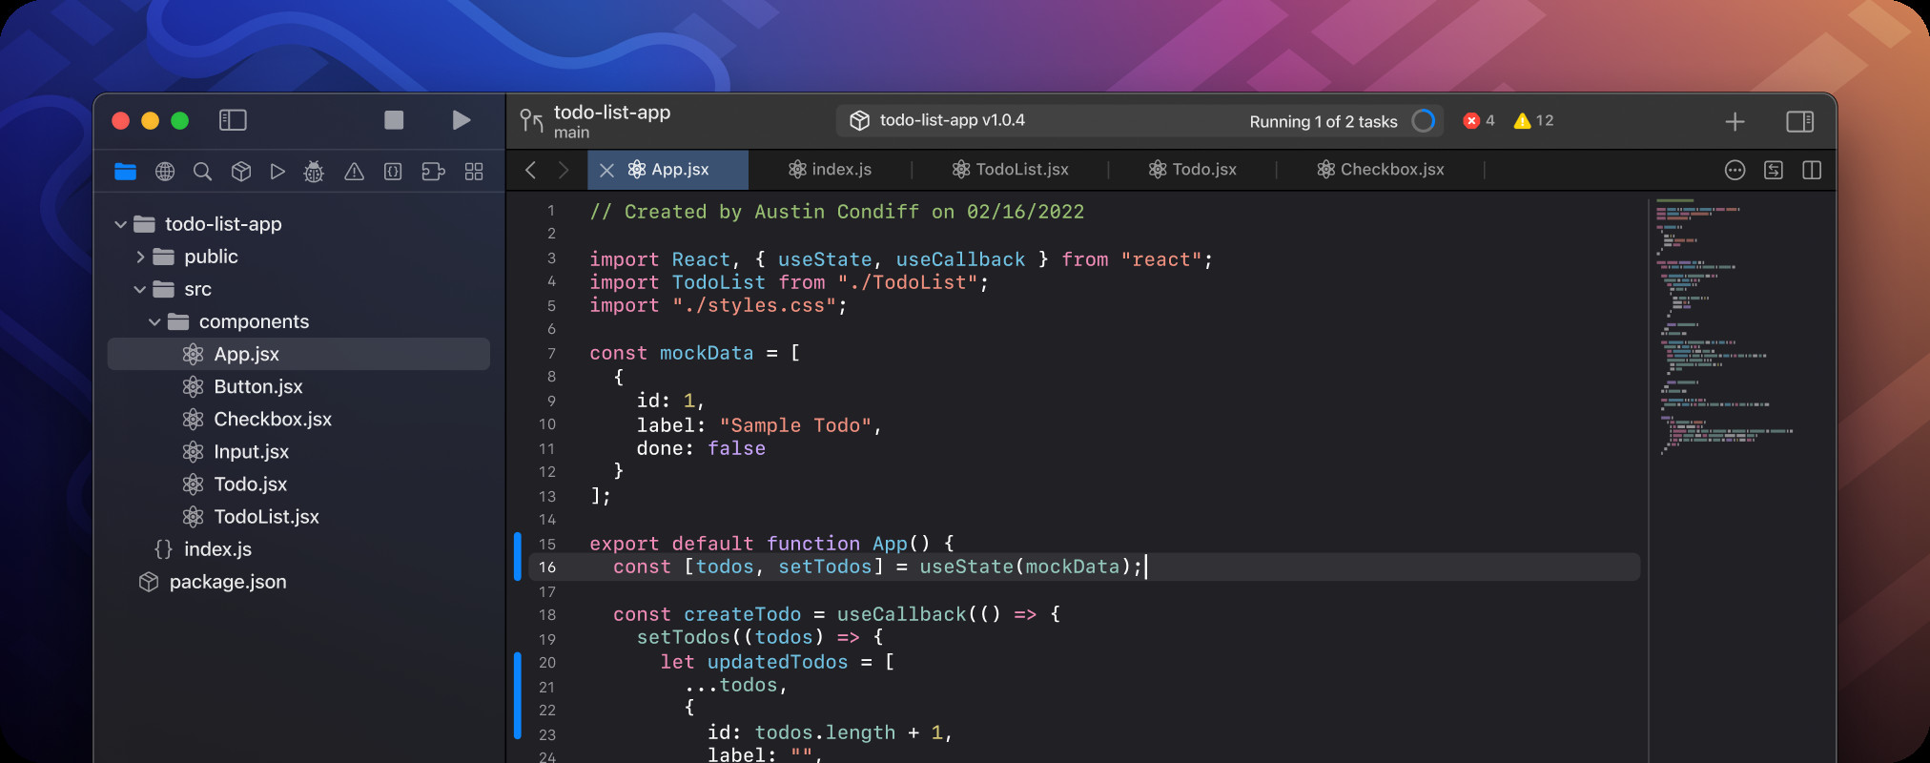Split the editor with the split icon
Screen dimensions: 1930x763
tap(1812, 170)
